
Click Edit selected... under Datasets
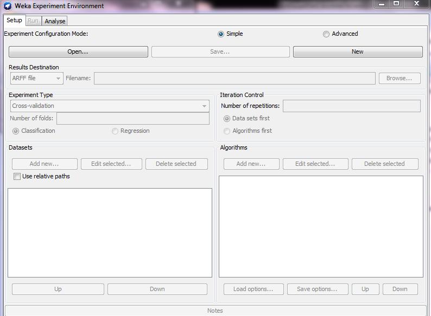click(x=112, y=164)
